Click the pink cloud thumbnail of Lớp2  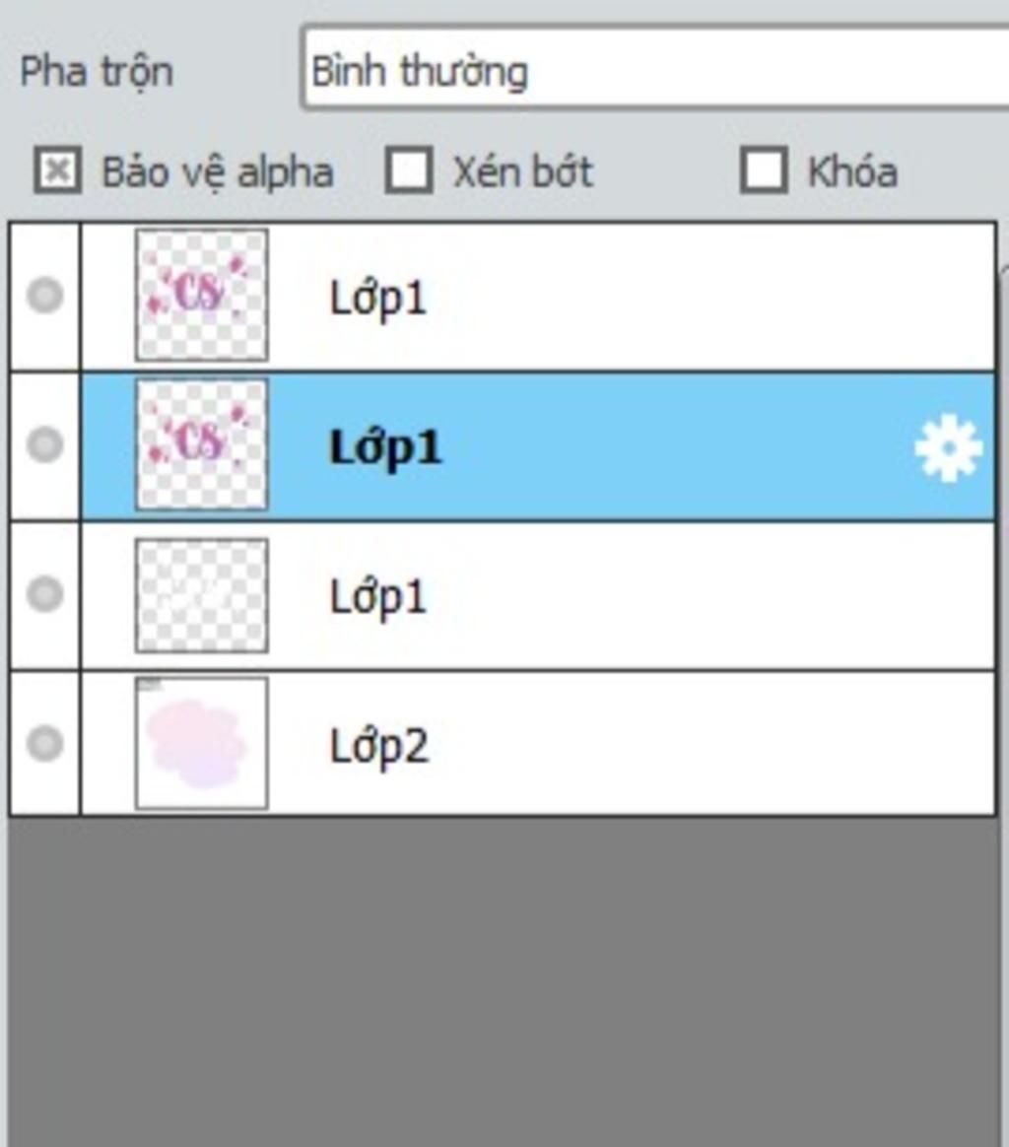click(202, 743)
